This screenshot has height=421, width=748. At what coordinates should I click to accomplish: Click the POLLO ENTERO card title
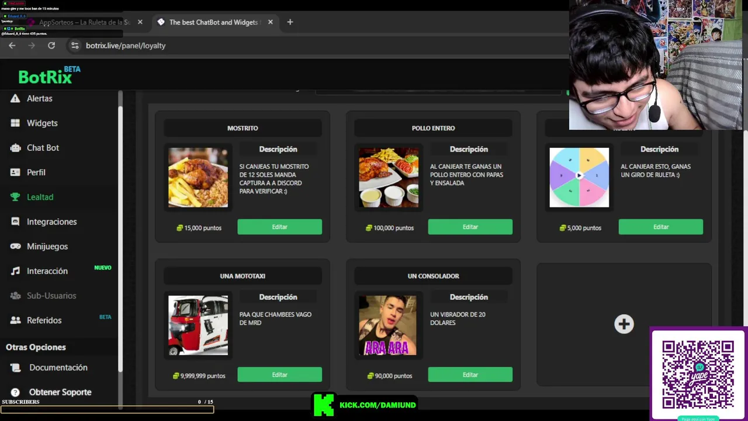[x=433, y=128]
